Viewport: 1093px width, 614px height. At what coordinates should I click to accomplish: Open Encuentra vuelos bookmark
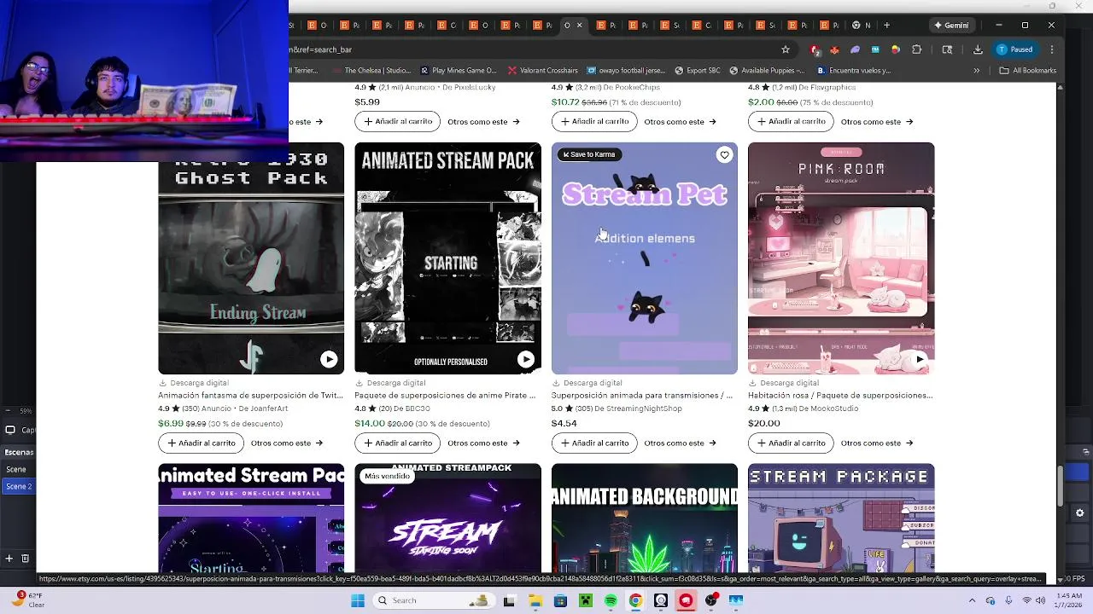coord(854,71)
